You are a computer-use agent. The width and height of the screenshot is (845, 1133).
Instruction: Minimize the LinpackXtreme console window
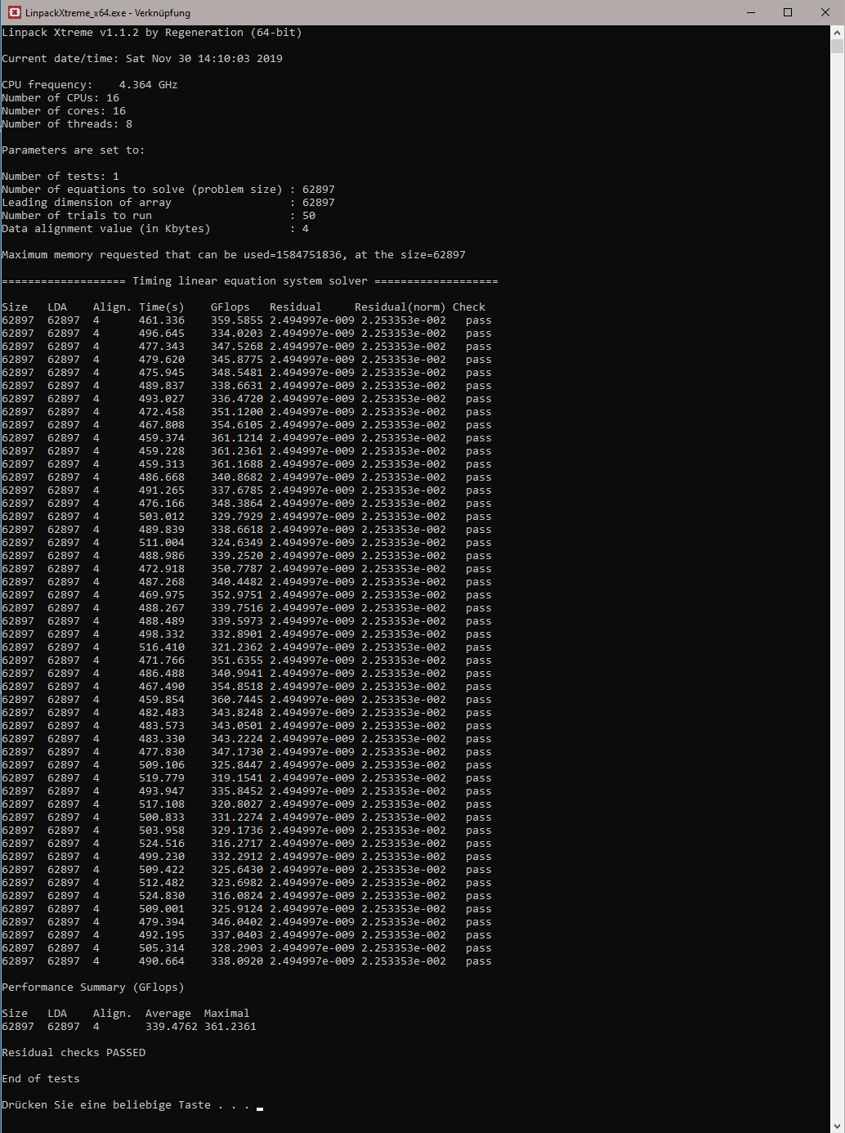pos(750,12)
